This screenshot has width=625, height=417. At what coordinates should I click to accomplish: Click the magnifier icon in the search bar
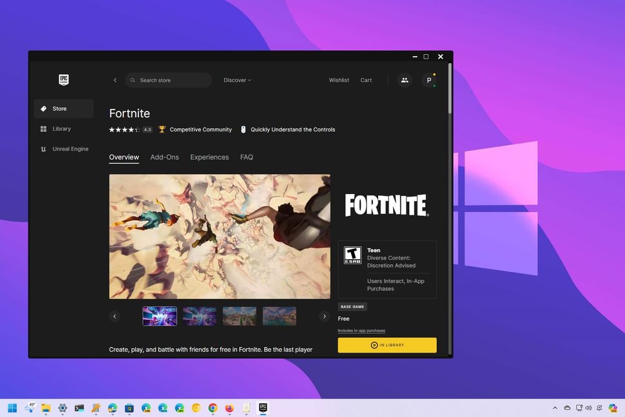pyautogui.click(x=133, y=79)
